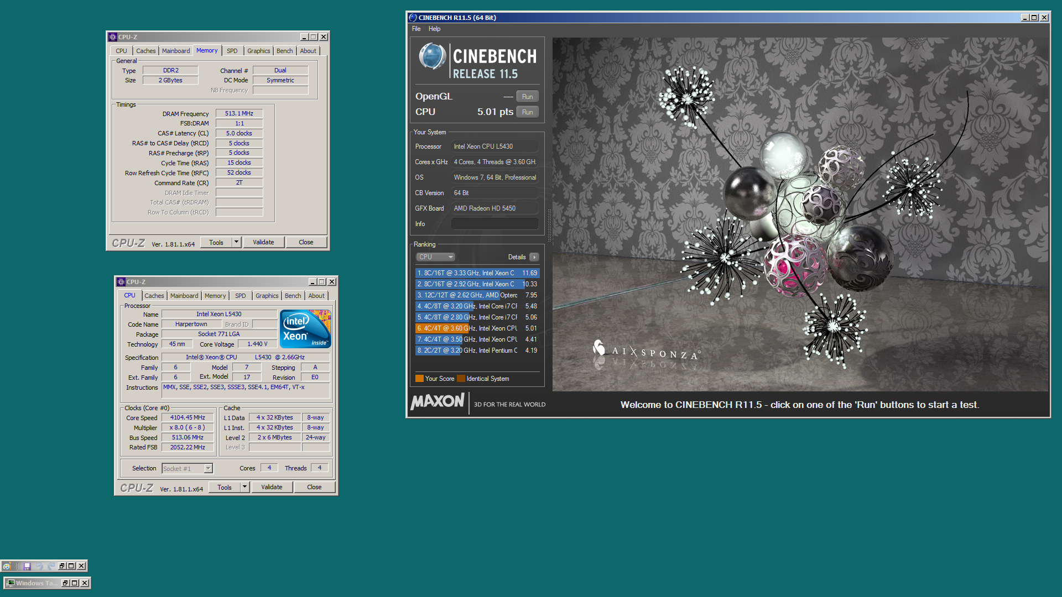The width and height of the screenshot is (1062, 597).
Task: Select ranking row 1 scoring 11.69
Action: pos(477,273)
